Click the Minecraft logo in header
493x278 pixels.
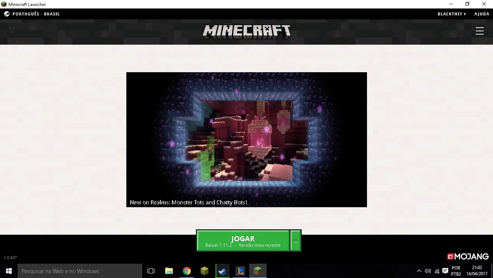pyautogui.click(x=246, y=32)
